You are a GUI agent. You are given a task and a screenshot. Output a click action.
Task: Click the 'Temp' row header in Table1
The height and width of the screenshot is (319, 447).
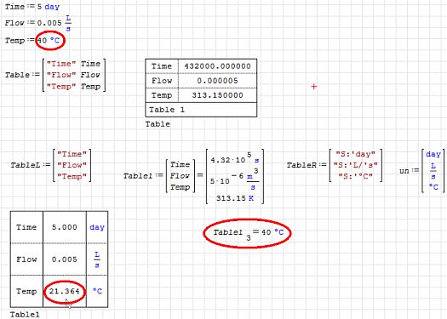point(26,291)
